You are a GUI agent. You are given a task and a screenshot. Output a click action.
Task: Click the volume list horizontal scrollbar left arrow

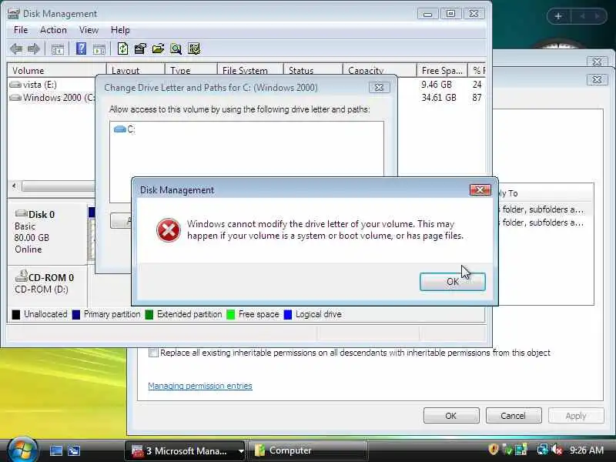(x=15, y=186)
